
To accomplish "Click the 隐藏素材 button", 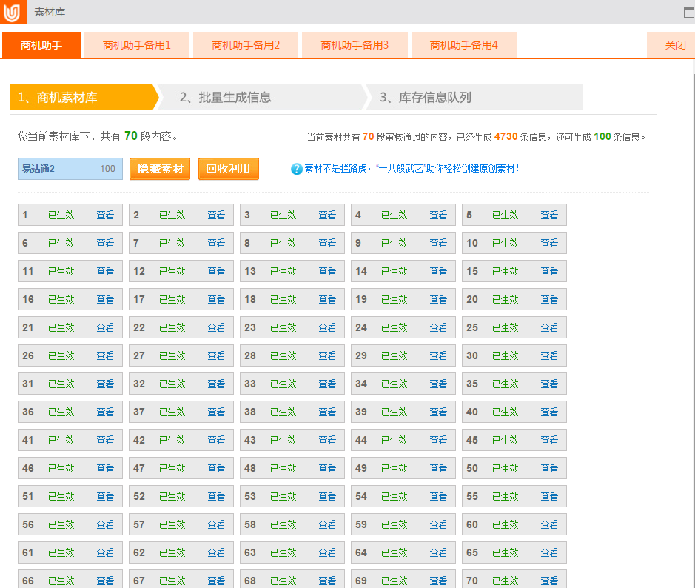I will 160,169.
